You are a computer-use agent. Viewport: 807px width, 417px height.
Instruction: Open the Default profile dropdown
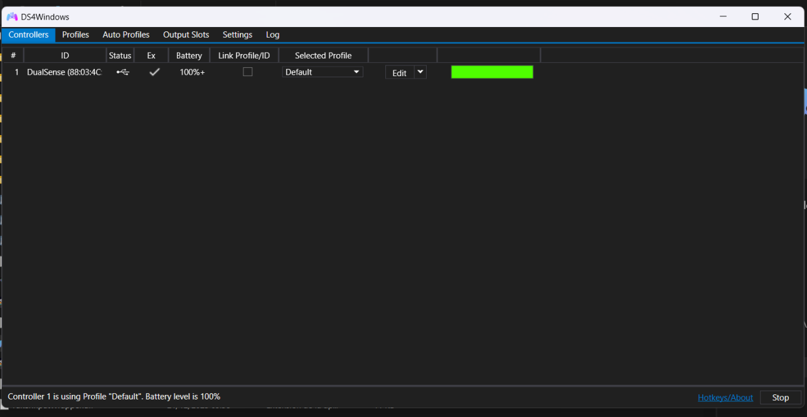click(323, 72)
